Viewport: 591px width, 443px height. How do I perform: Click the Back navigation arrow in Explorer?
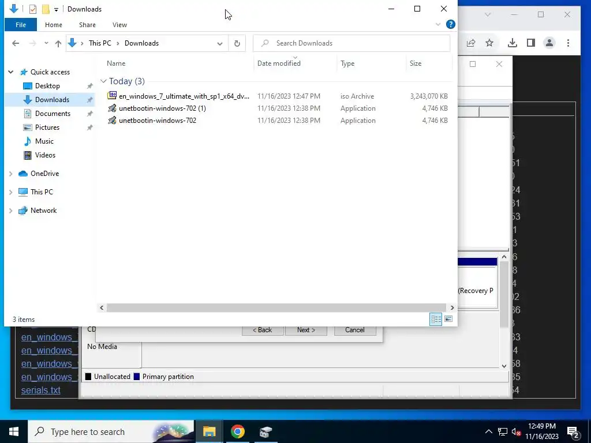[x=16, y=43]
